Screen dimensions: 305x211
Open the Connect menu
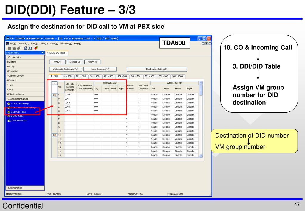(x=23, y=44)
